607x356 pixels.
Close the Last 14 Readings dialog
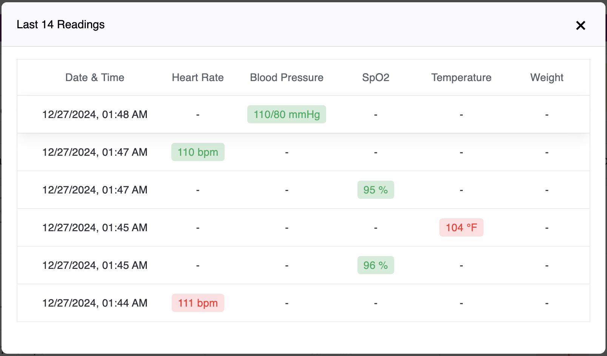pyautogui.click(x=580, y=25)
